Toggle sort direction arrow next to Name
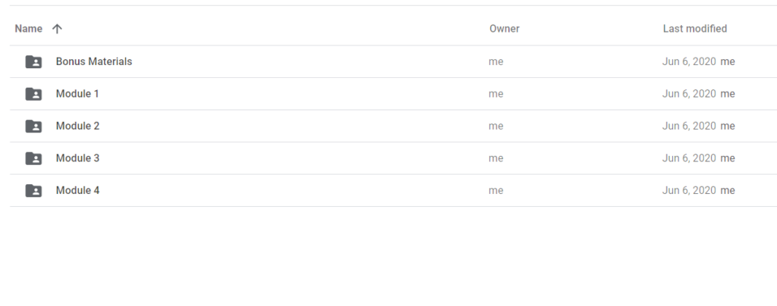 coord(57,29)
